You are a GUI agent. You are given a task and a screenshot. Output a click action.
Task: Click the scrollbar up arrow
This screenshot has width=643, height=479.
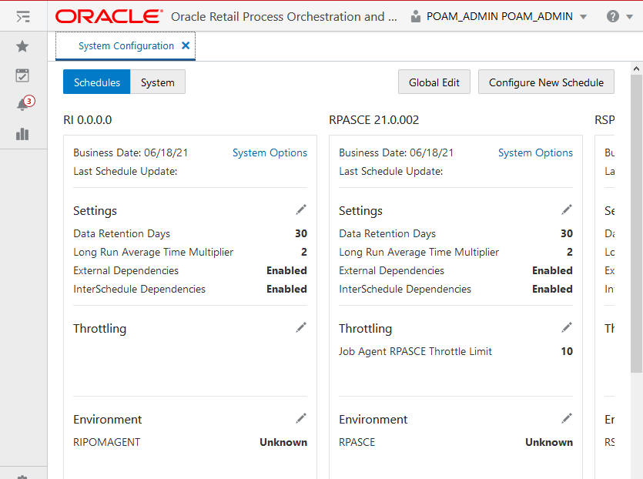point(636,69)
